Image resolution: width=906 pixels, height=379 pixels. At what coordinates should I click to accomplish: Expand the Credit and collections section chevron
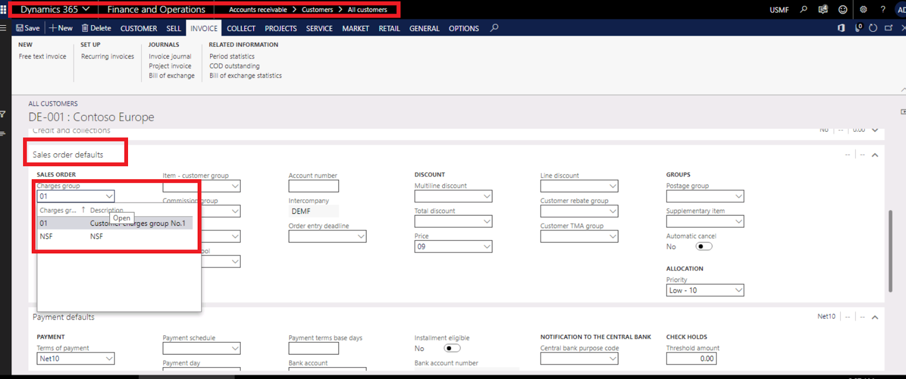(x=875, y=130)
